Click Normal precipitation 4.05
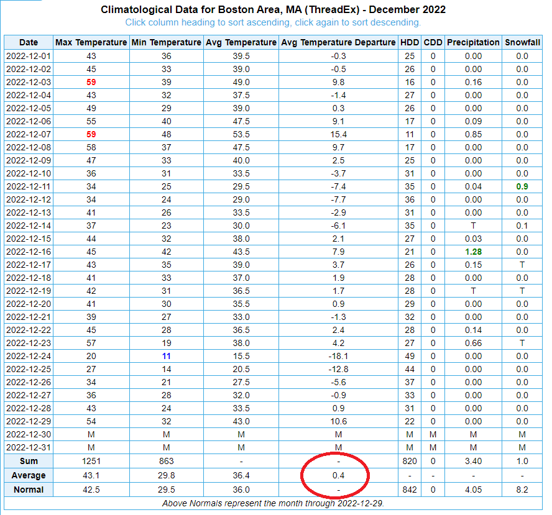552x515 pixels. [x=473, y=490]
